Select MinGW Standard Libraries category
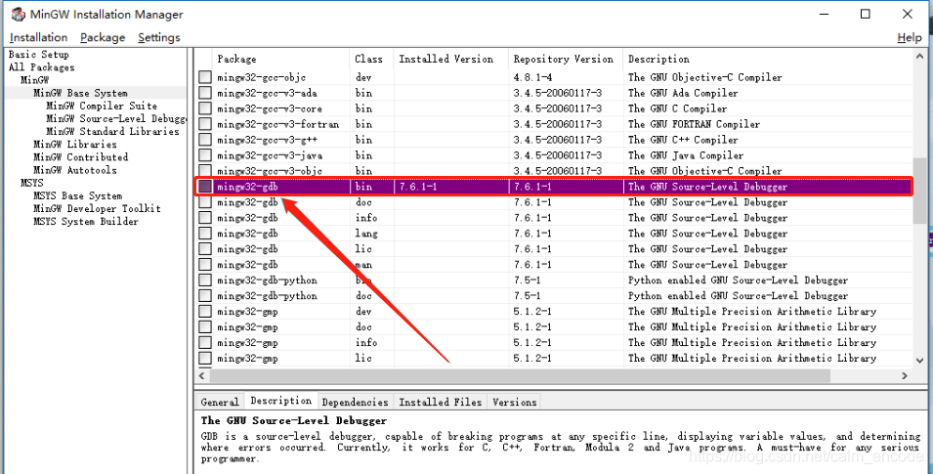 coord(112,132)
